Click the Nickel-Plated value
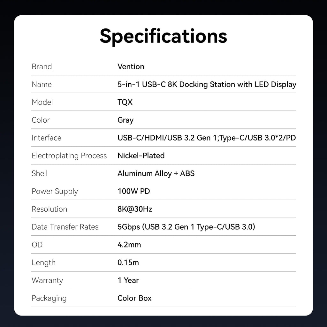 [141, 156]
